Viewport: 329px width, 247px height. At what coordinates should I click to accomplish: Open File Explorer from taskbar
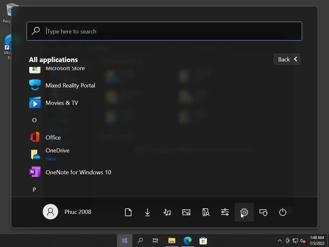click(x=172, y=241)
